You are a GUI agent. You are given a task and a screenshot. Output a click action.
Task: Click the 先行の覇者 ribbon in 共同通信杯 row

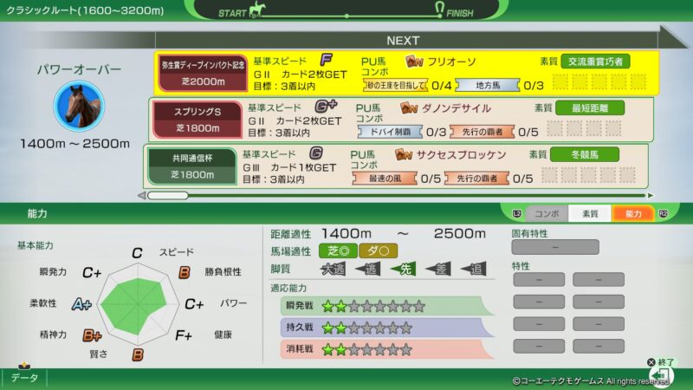point(477,179)
